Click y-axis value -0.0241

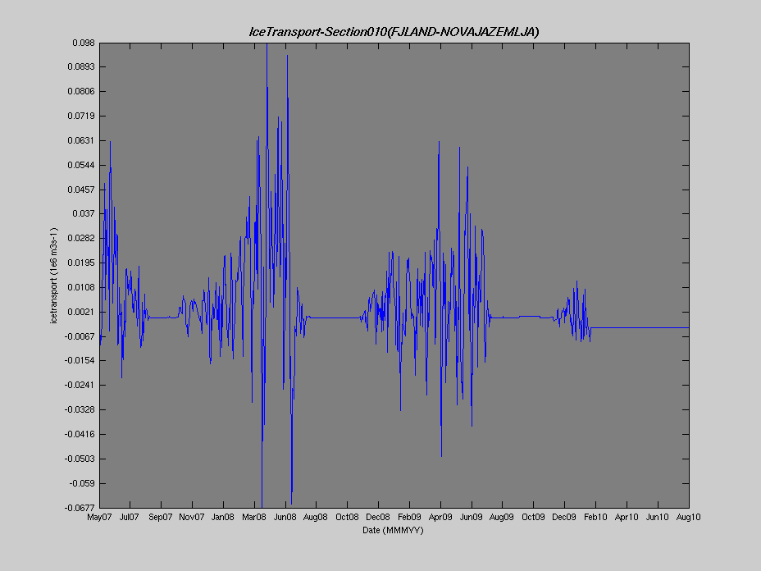80,385
